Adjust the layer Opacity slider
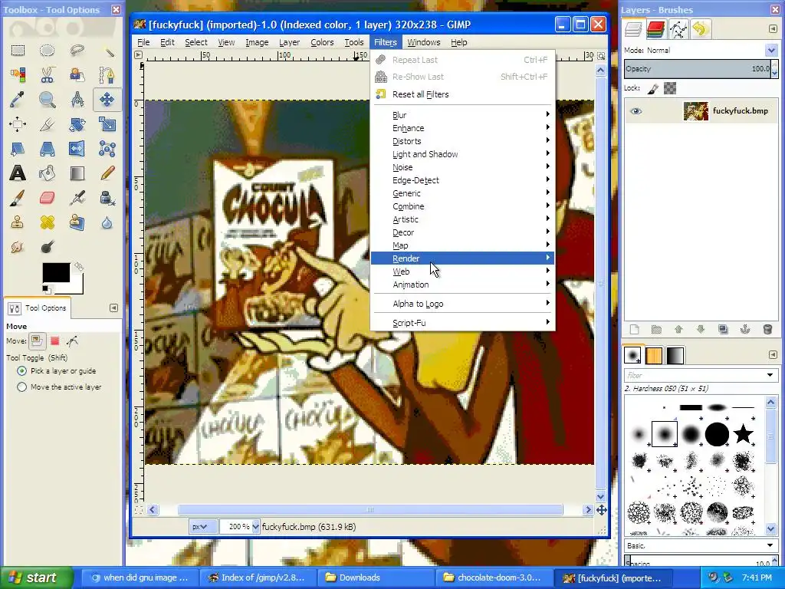785x589 pixels. pyautogui.click(x=698, y=69)
